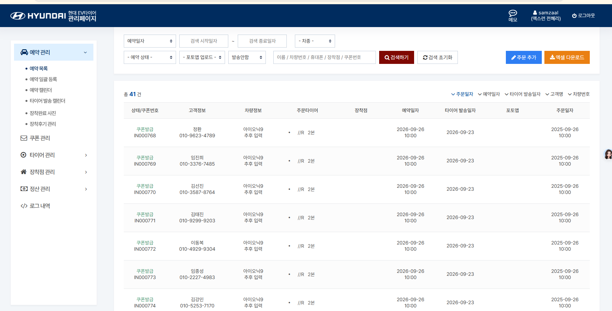This screenshot has height=311, width=612.
Task: Click the samzaal user profile icon
Action: click(x=535, y=13)
